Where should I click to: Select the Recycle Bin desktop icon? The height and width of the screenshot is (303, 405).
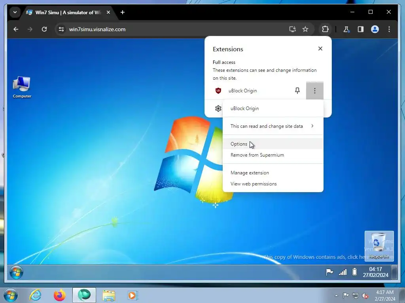379,246
